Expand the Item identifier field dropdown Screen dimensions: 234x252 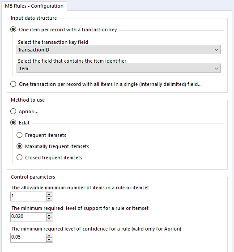point(119,68)
